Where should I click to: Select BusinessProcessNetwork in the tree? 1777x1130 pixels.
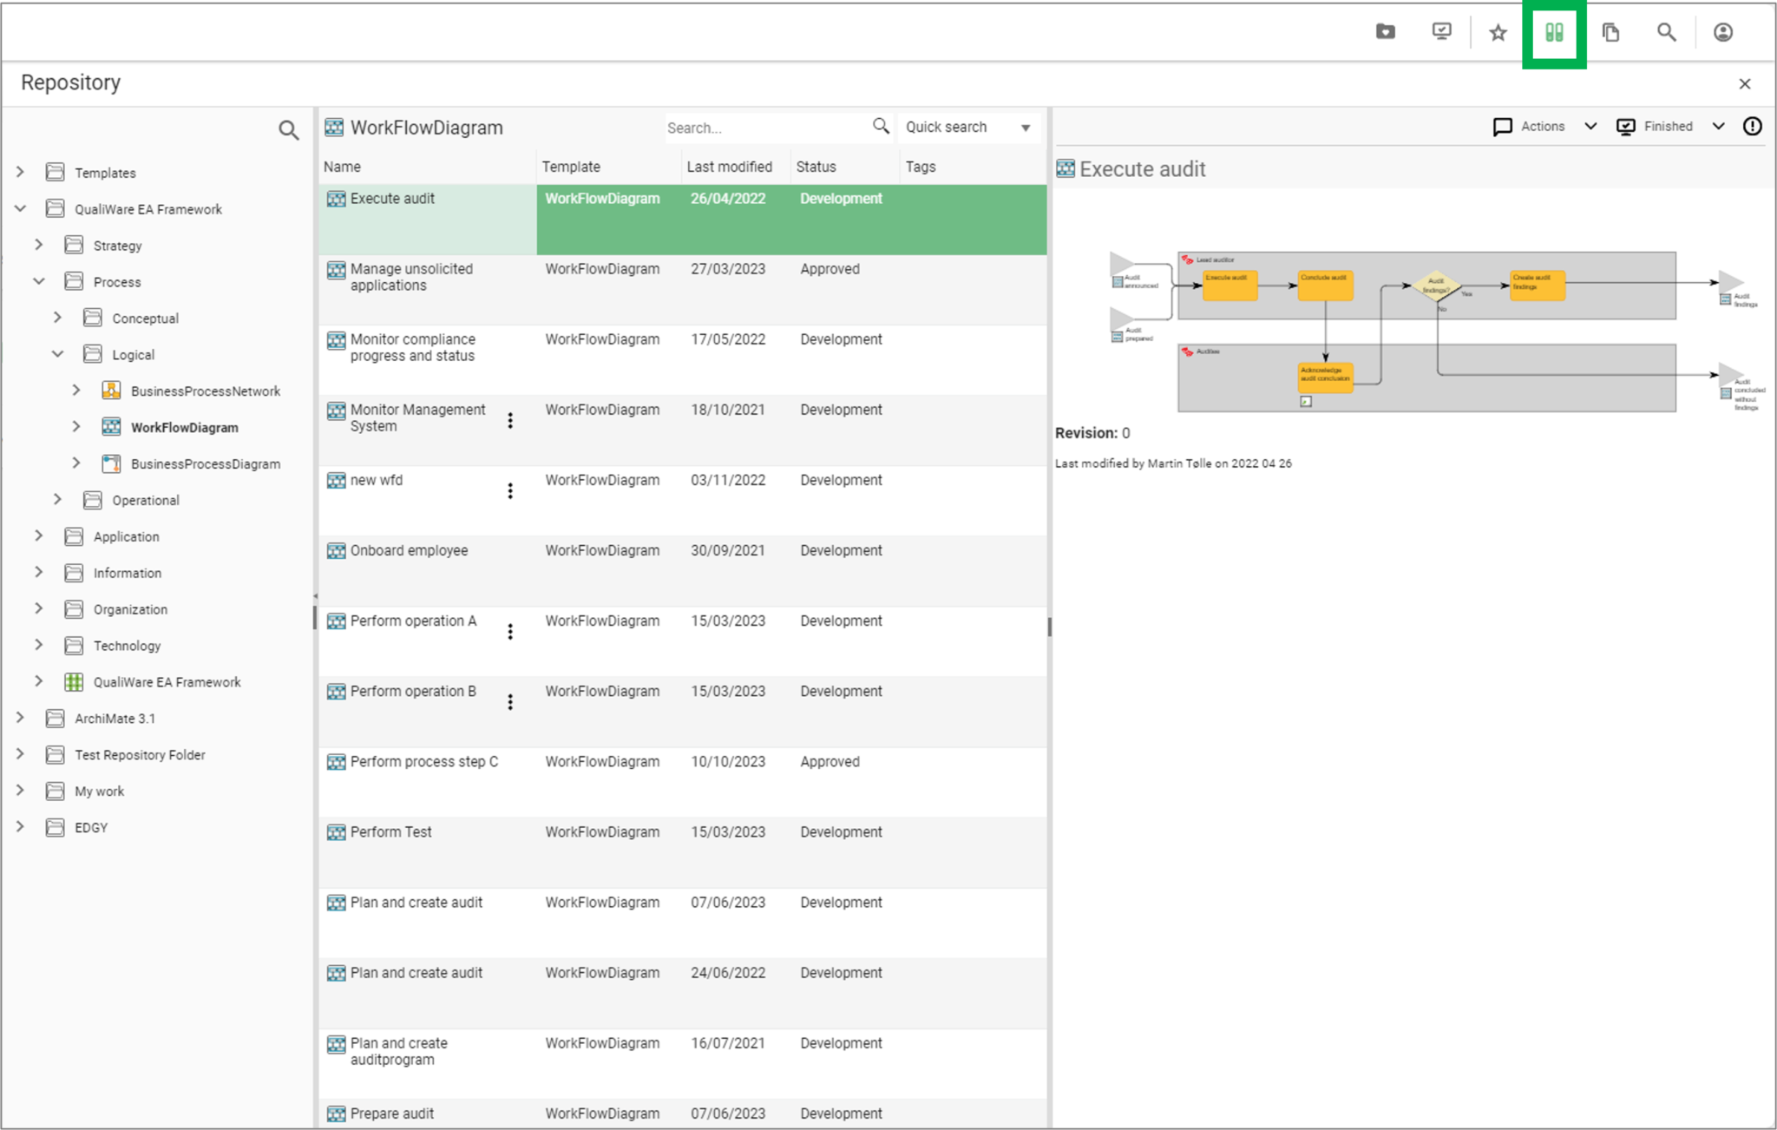205,391
